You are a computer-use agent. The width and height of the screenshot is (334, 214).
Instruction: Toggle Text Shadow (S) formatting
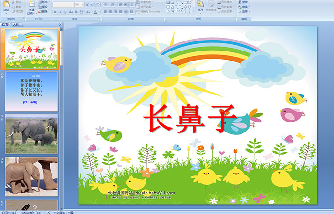coord(76,12)
